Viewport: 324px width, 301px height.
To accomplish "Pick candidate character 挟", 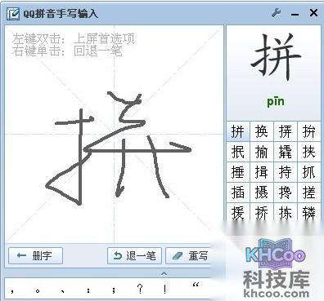I will point(308,152).
